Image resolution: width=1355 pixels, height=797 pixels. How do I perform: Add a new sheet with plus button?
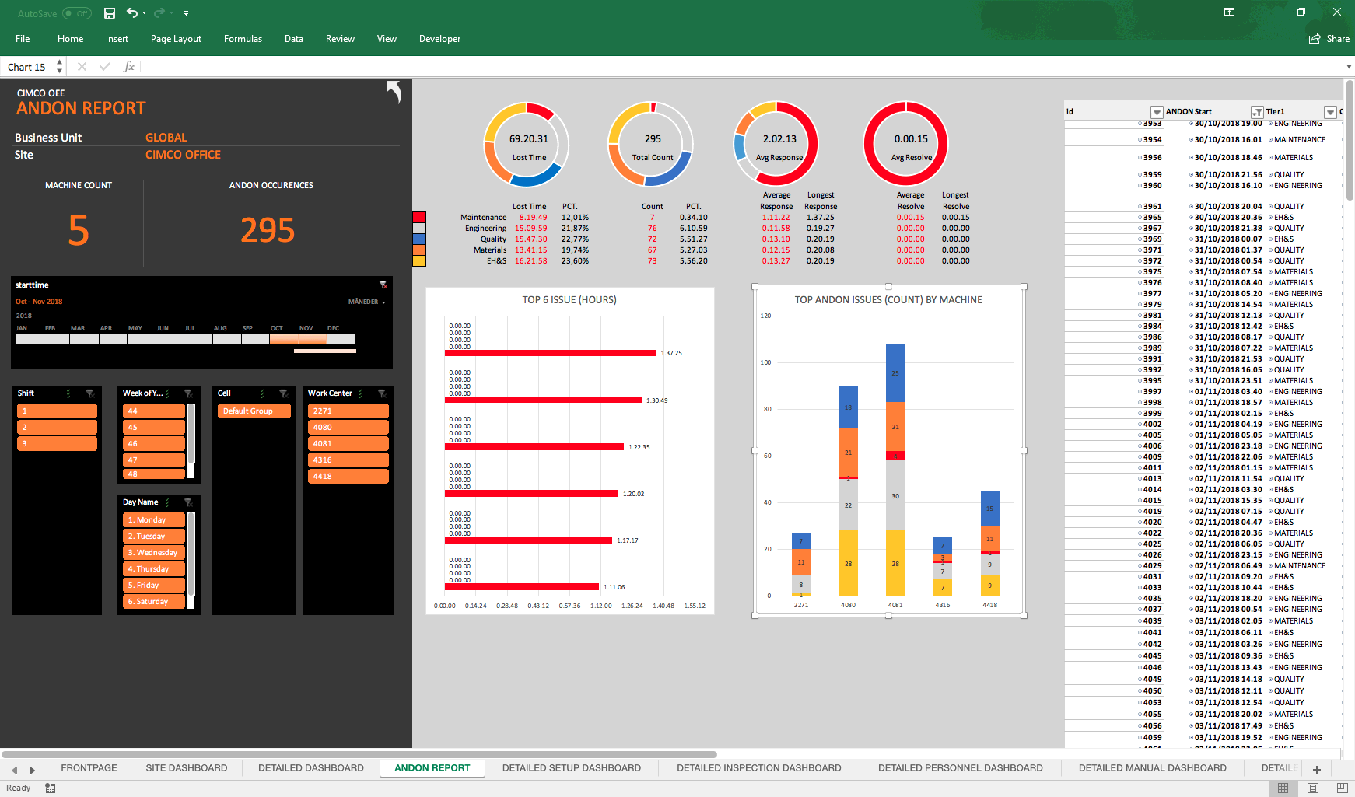pos(1316,769)
